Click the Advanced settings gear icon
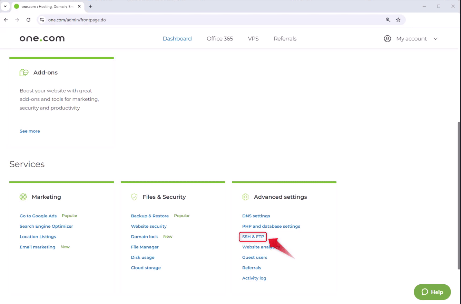The image size is (461, 304). click(x=245, y=197)
